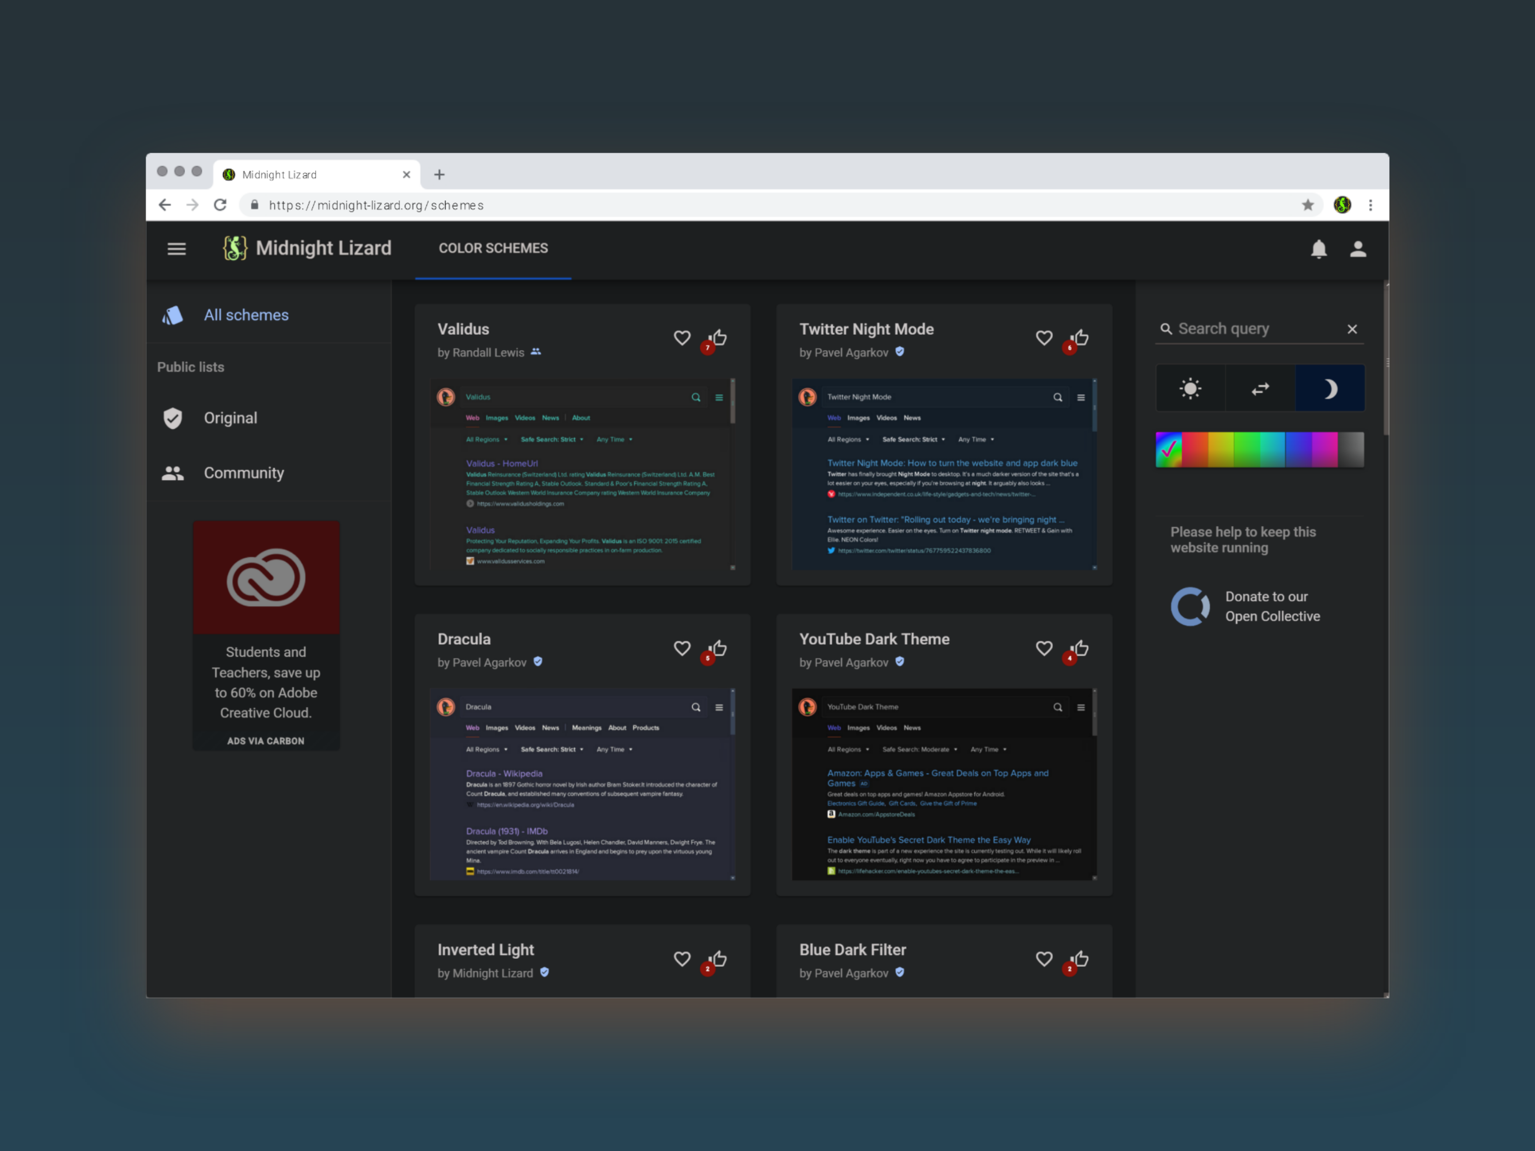Image resolution: width=1535 pixels, height=1151 pixels.
Task: Like the Twitter Night Mode scheme
Action: [1080, 338]
